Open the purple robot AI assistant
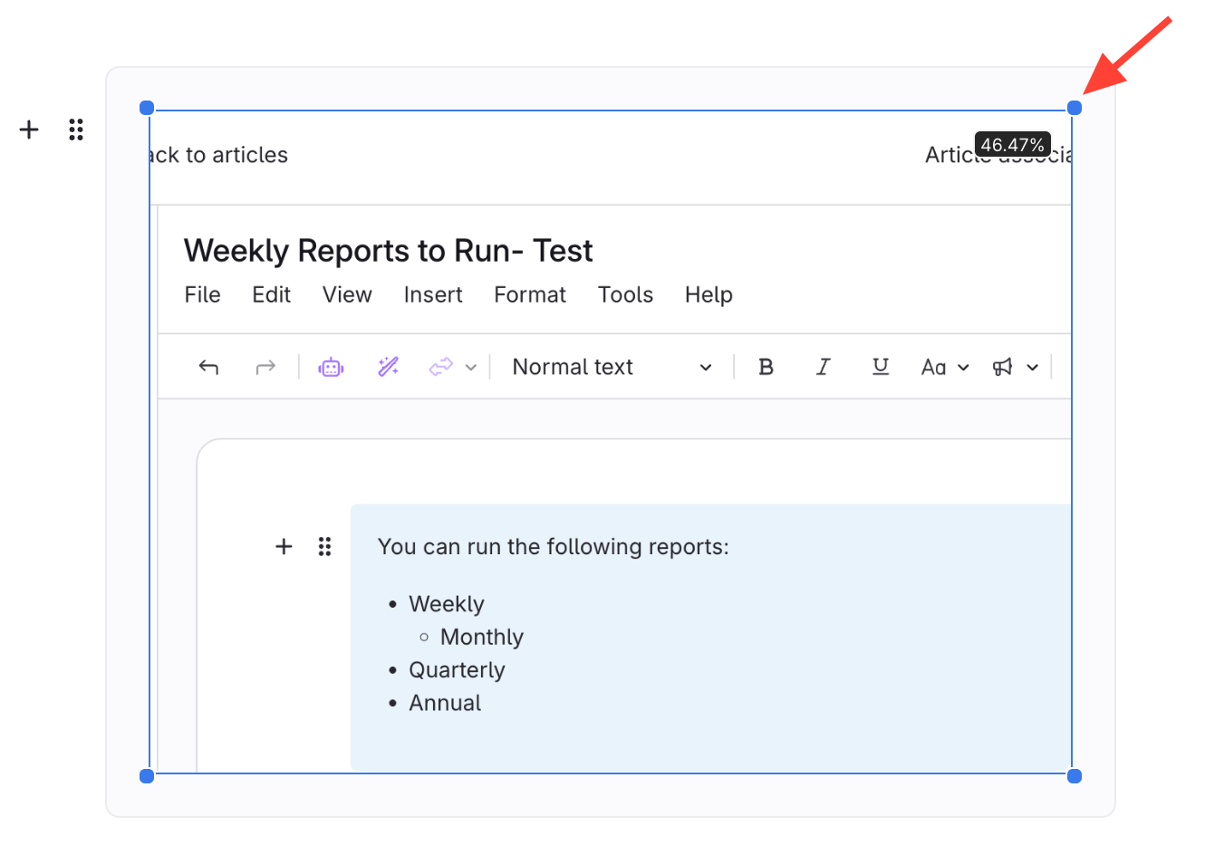1205x845 pixels. [x=331, y=367]
